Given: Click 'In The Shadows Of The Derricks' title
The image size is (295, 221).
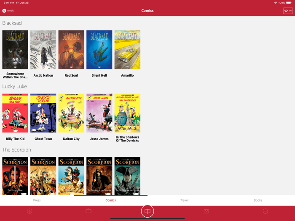Looking at the screenshot, I should (x=127, y=139).
